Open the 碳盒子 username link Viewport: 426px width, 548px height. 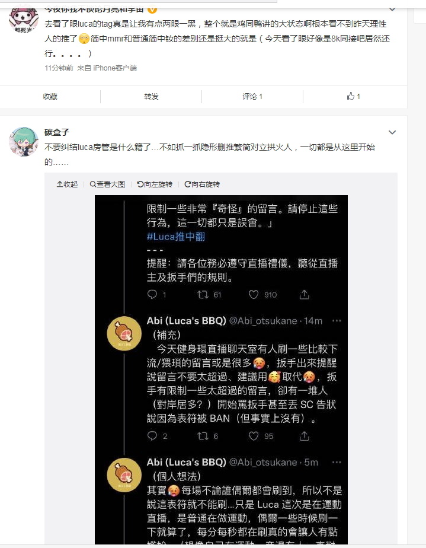pyautogui.click(x=56, y=132)
